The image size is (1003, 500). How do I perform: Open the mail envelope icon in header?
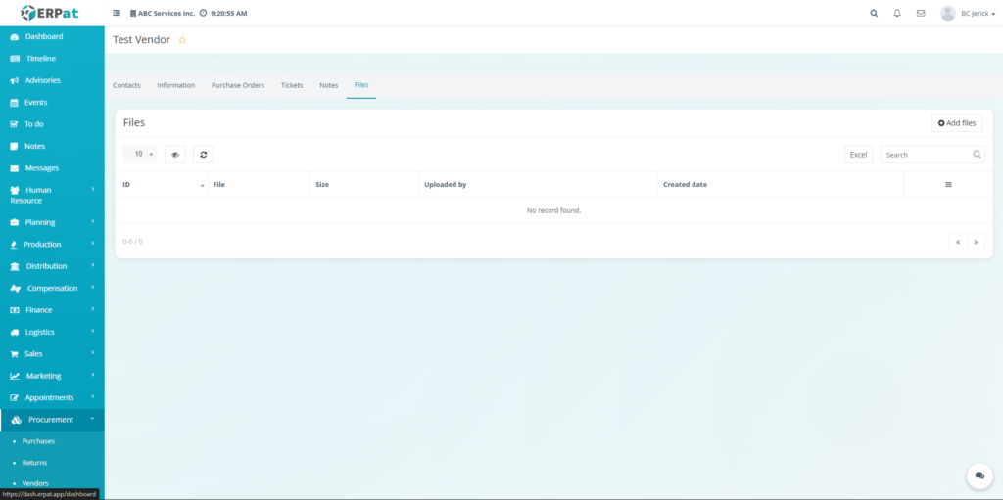click(x=921, y=14)
